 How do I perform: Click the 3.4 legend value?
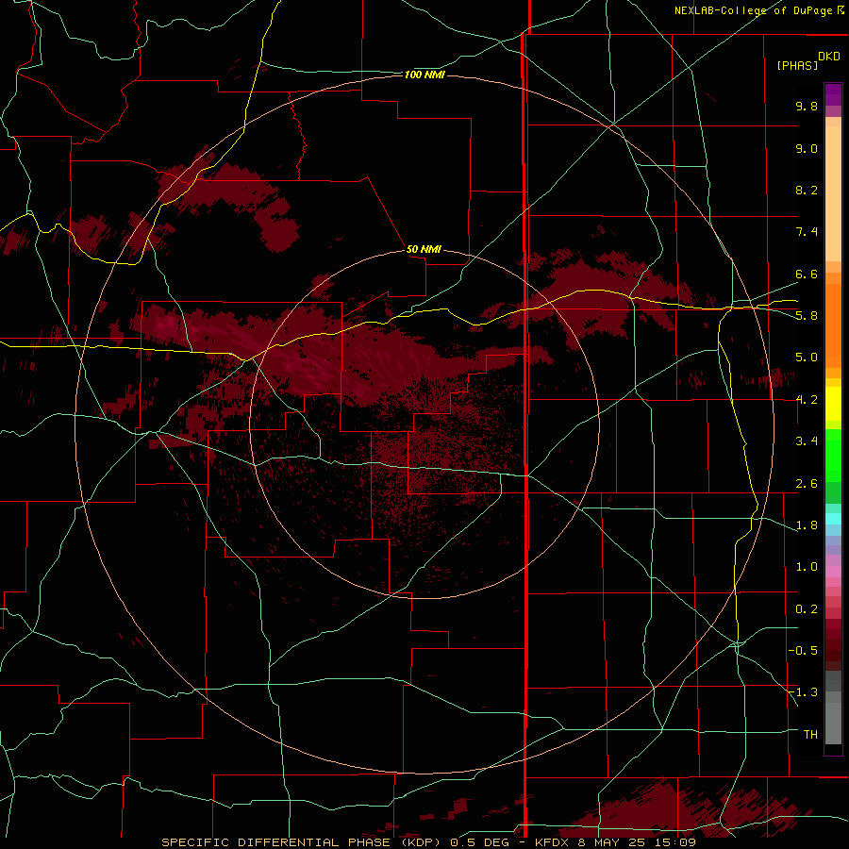tap(807, 441)
